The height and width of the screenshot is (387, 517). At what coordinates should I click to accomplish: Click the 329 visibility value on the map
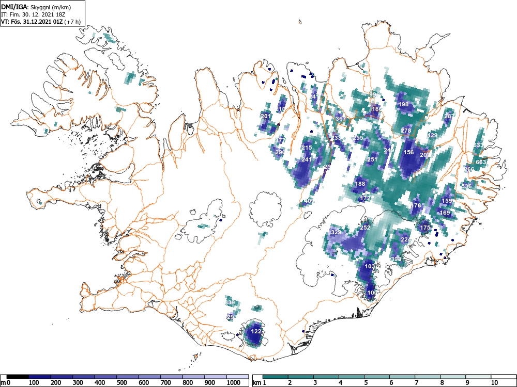336,232
